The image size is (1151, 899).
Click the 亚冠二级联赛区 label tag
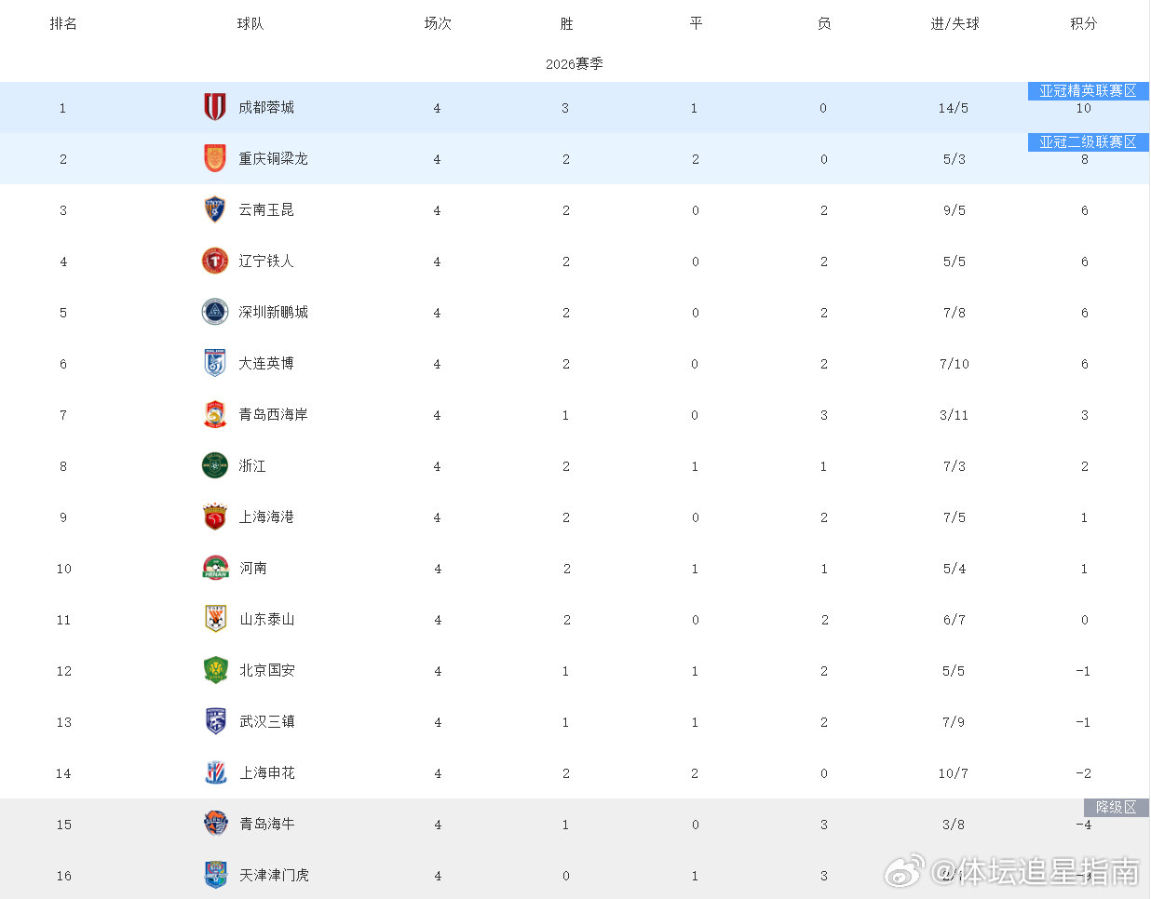pyautogui.click(x=1088, y=142)
